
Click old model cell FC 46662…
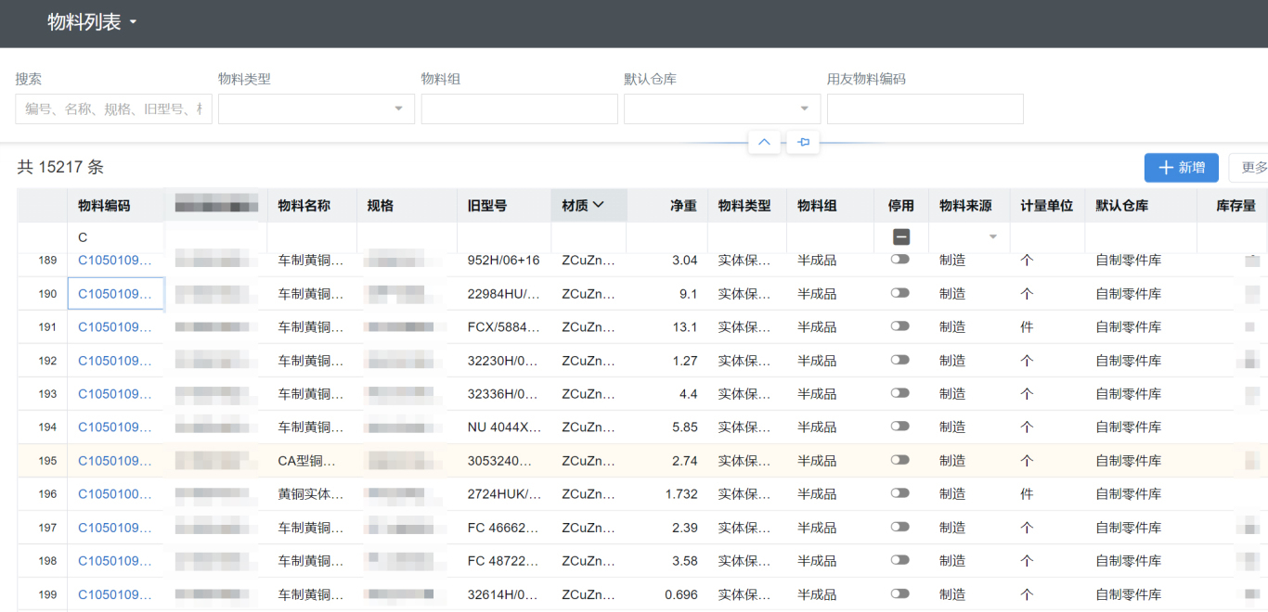click(504, 528)
